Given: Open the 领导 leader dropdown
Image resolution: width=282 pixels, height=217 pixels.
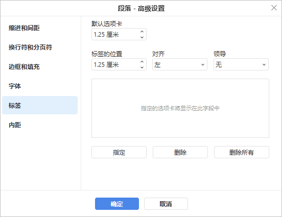Looking at the screenshot, I should 241,64.
